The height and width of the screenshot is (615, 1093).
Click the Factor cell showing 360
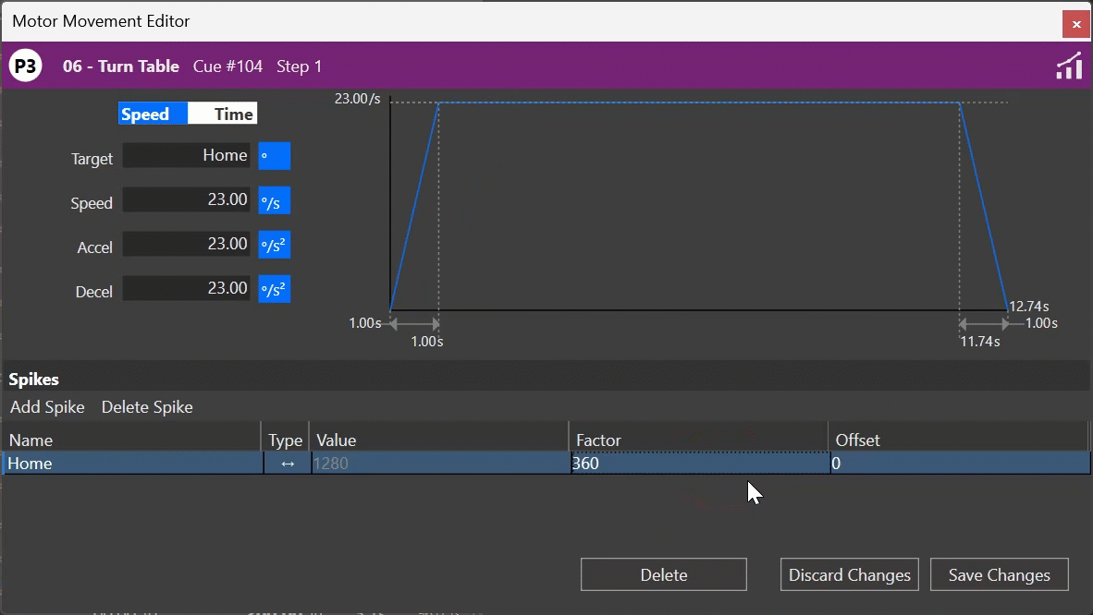pos(698,463)
